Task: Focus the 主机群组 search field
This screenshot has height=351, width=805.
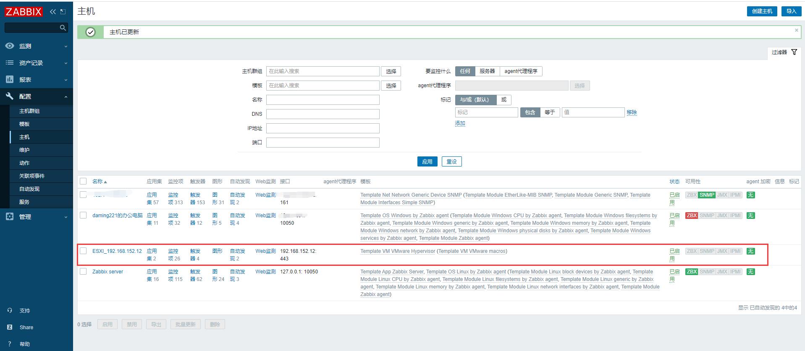Action: (x=323, y=71)
